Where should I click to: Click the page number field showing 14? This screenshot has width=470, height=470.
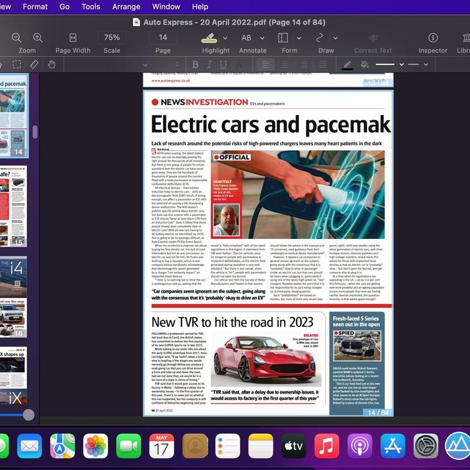(163, 38)
